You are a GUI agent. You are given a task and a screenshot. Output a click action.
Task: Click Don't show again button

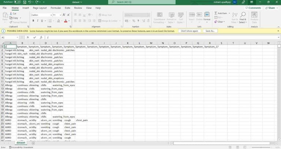[190, 31]
